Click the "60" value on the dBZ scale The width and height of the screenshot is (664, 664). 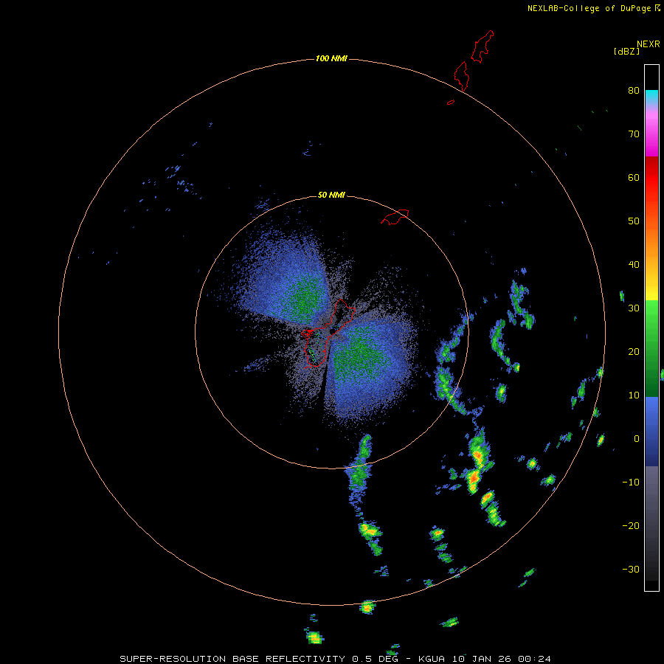(634, 177)
